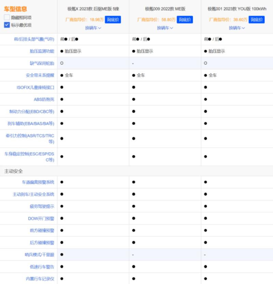Viewport: 273px width, 284px height.
Task: Click the 内置行车记录仪 parameter link
Action: tap(40, 279)
